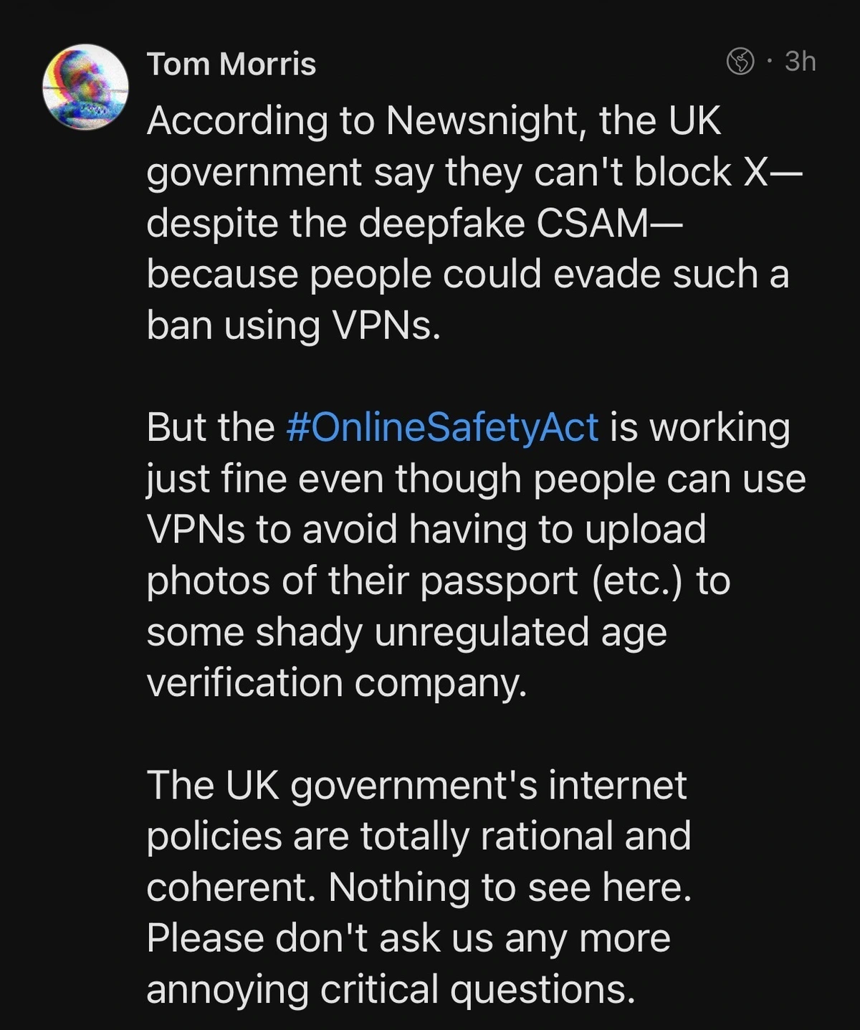Click the line "some shady unregulated age"
This screenshot has height=1030, width=860.
[406, 631]
